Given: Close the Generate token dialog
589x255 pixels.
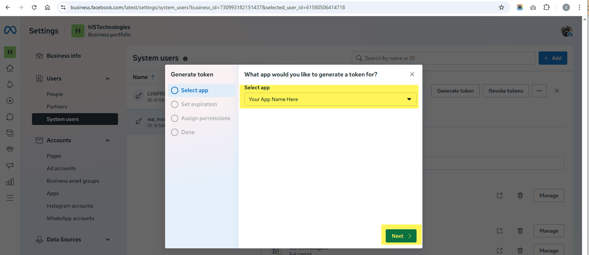Looking at the screenshot, I should 412,74.
